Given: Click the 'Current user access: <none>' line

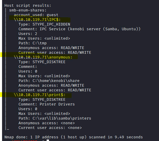Looking at the screenshot, I should 50,128.
